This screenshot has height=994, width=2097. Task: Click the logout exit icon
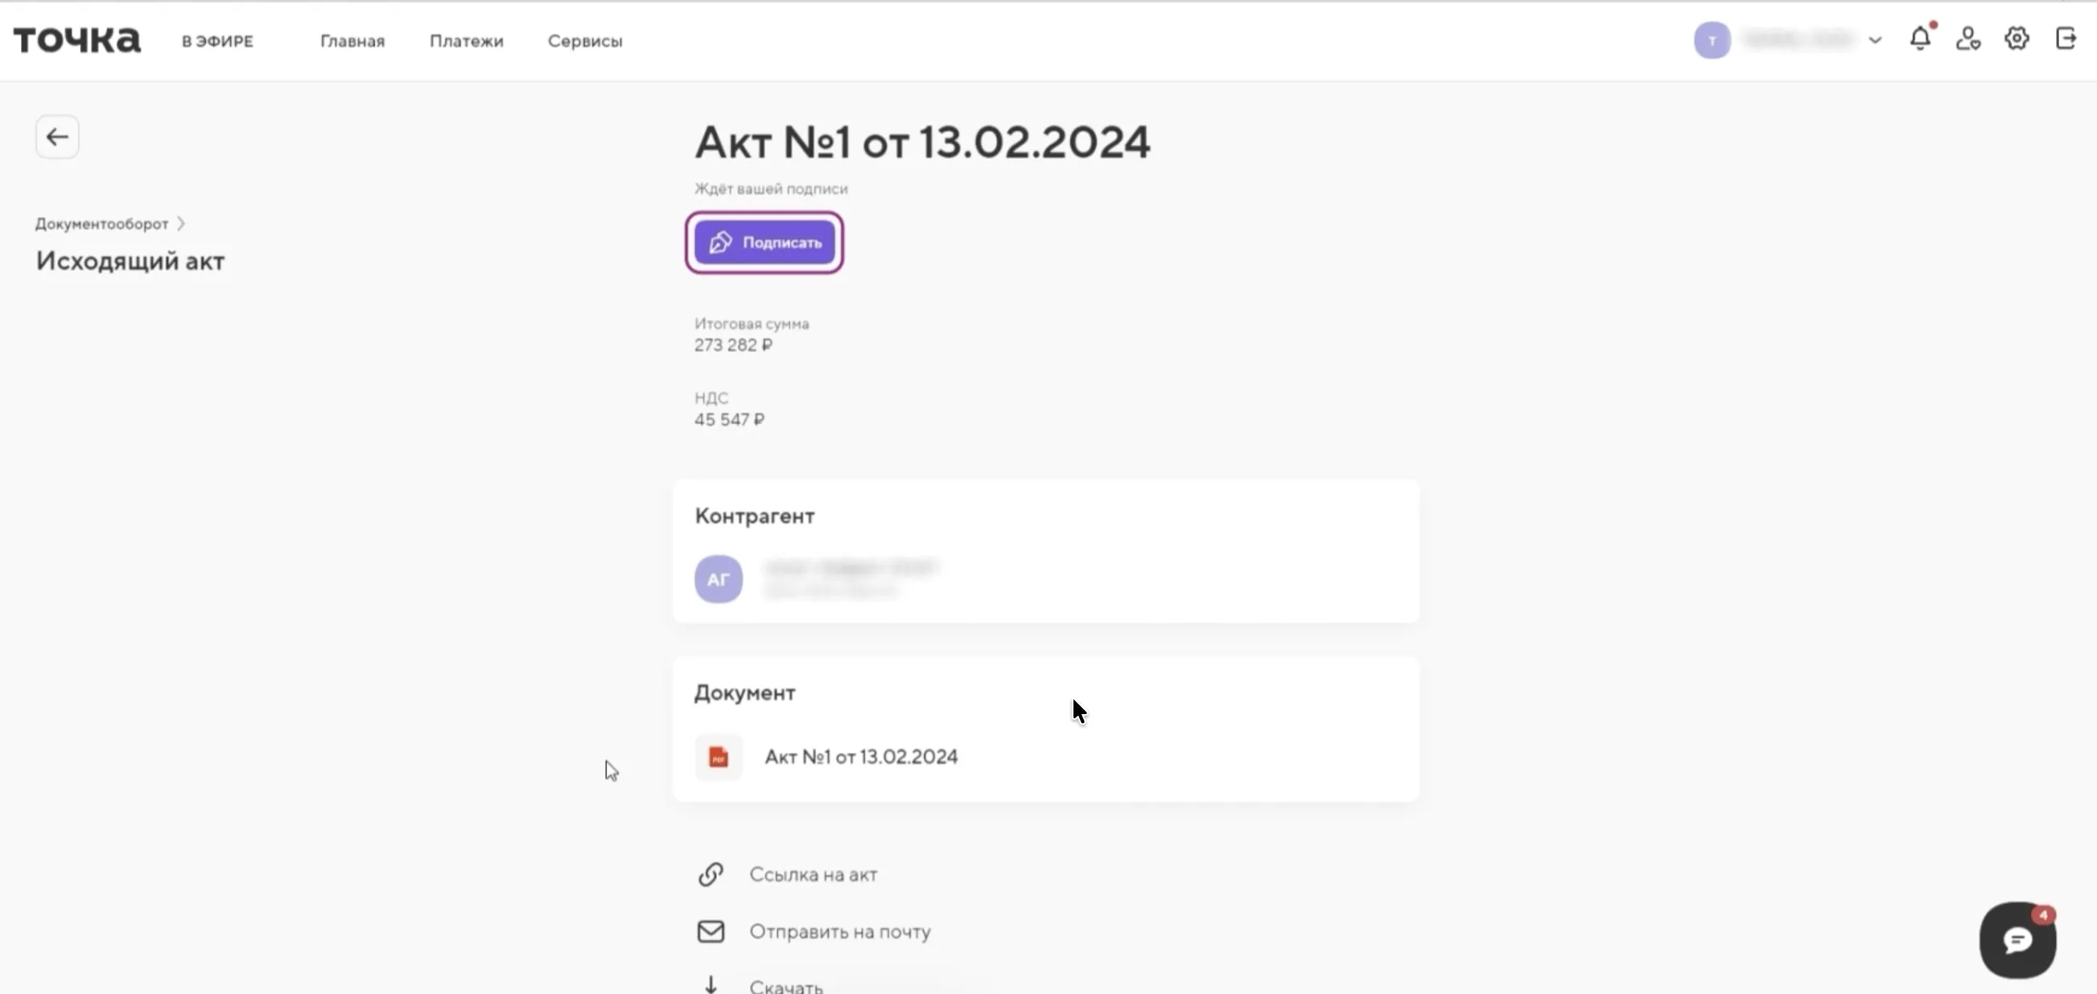pos(2066,39)
